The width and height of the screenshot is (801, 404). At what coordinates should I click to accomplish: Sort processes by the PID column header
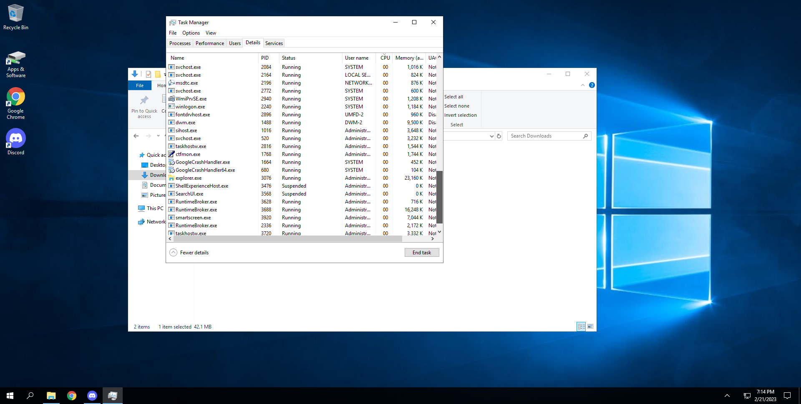point(265,58)
